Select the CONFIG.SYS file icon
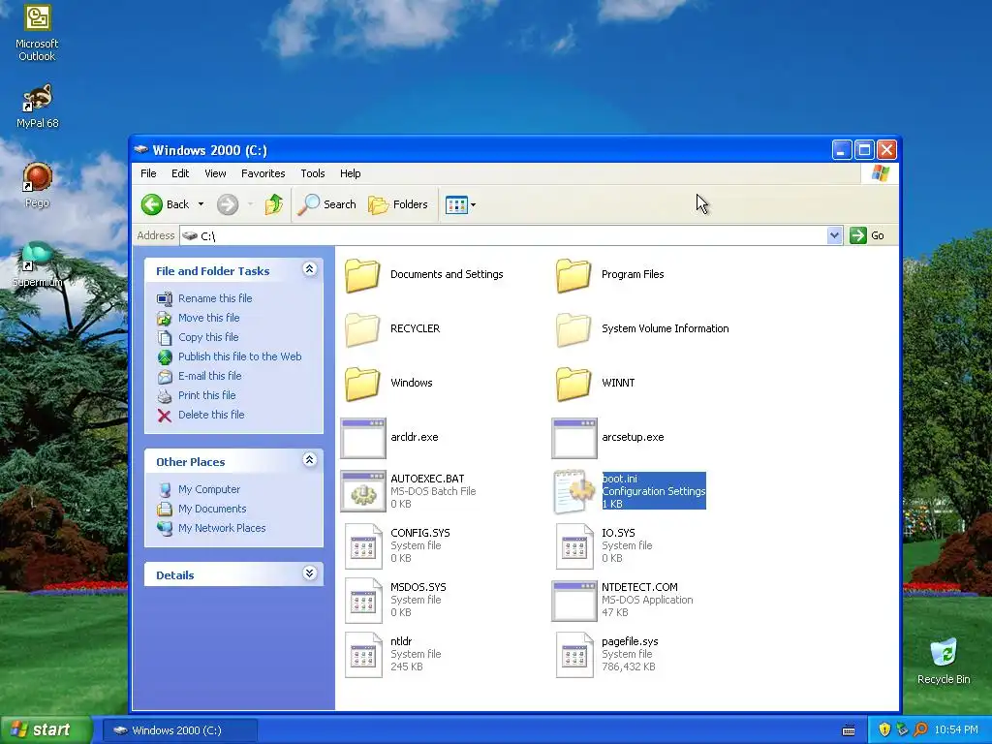Viewport: 992px width, 744px height. [364, 546]
